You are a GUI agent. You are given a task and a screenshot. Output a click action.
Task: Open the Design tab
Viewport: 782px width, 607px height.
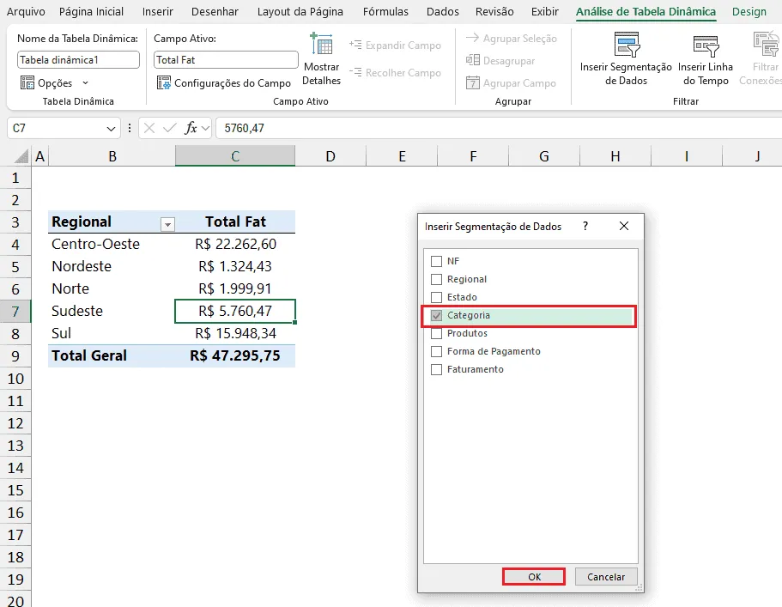point(749,11)
